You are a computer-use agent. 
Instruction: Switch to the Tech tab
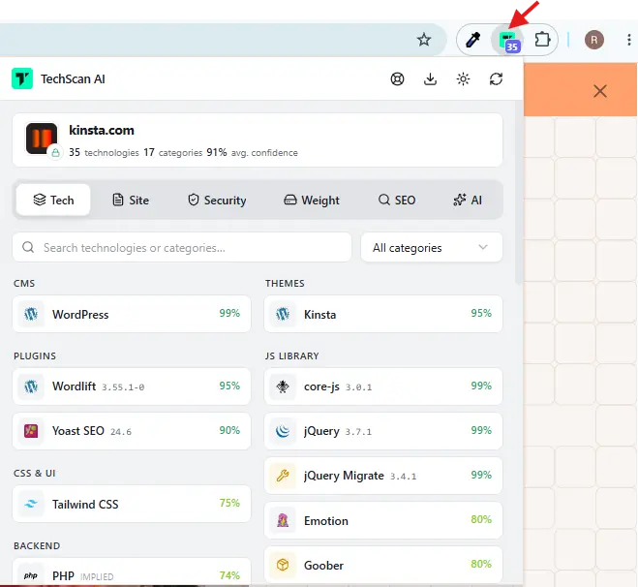point(53,200)
